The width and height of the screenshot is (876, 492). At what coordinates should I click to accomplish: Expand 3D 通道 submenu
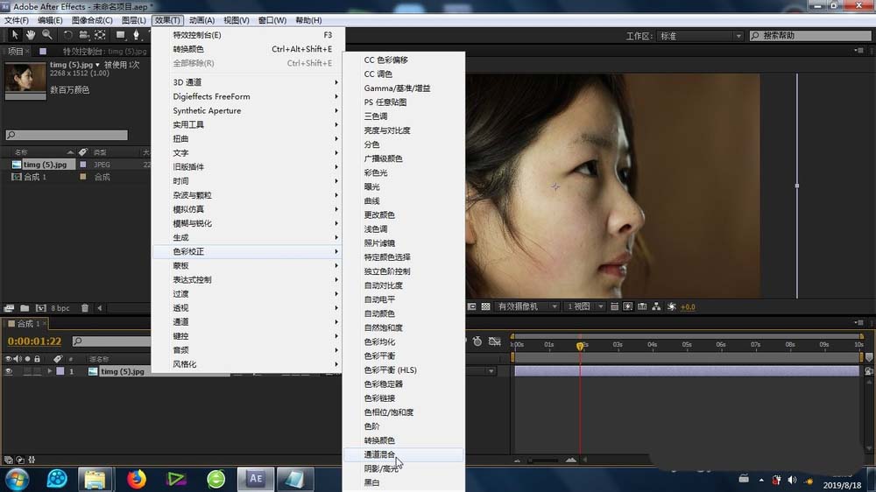point(249,82)
